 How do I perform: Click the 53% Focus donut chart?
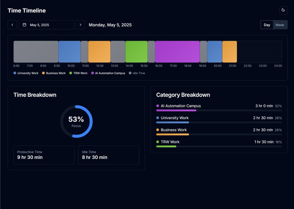pyautogui.click(x=76, y=121)
